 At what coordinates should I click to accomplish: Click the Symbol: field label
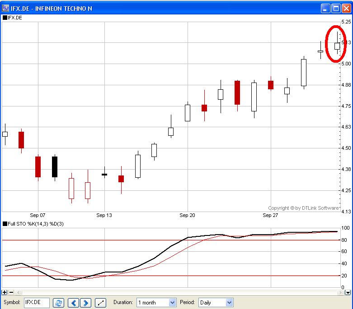tap(12, 302)
